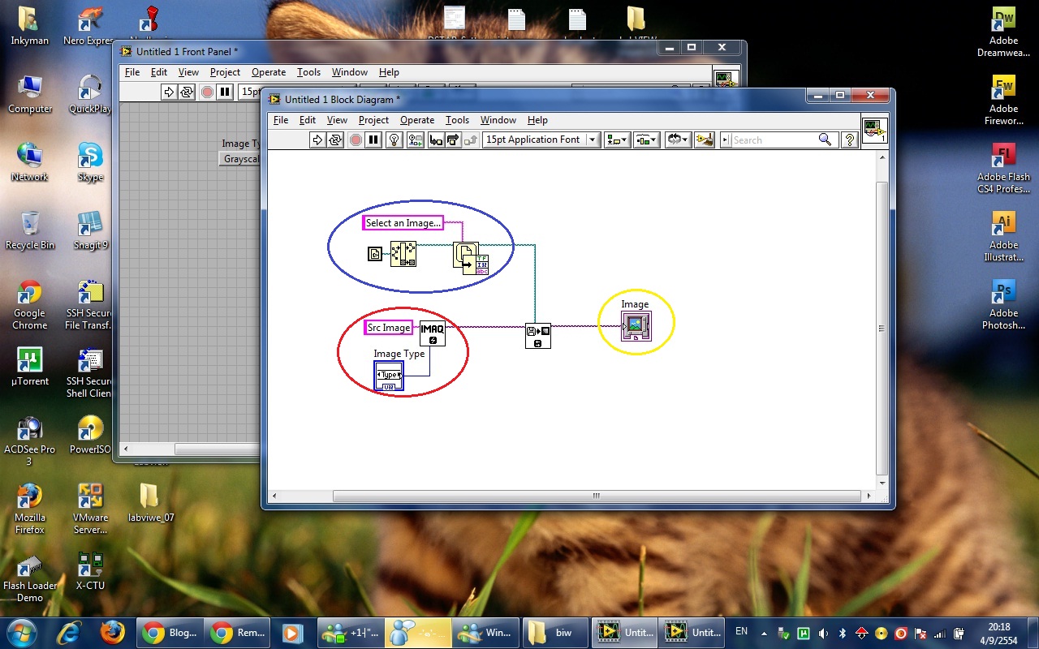Click the Step Into button

coord(437,140)
